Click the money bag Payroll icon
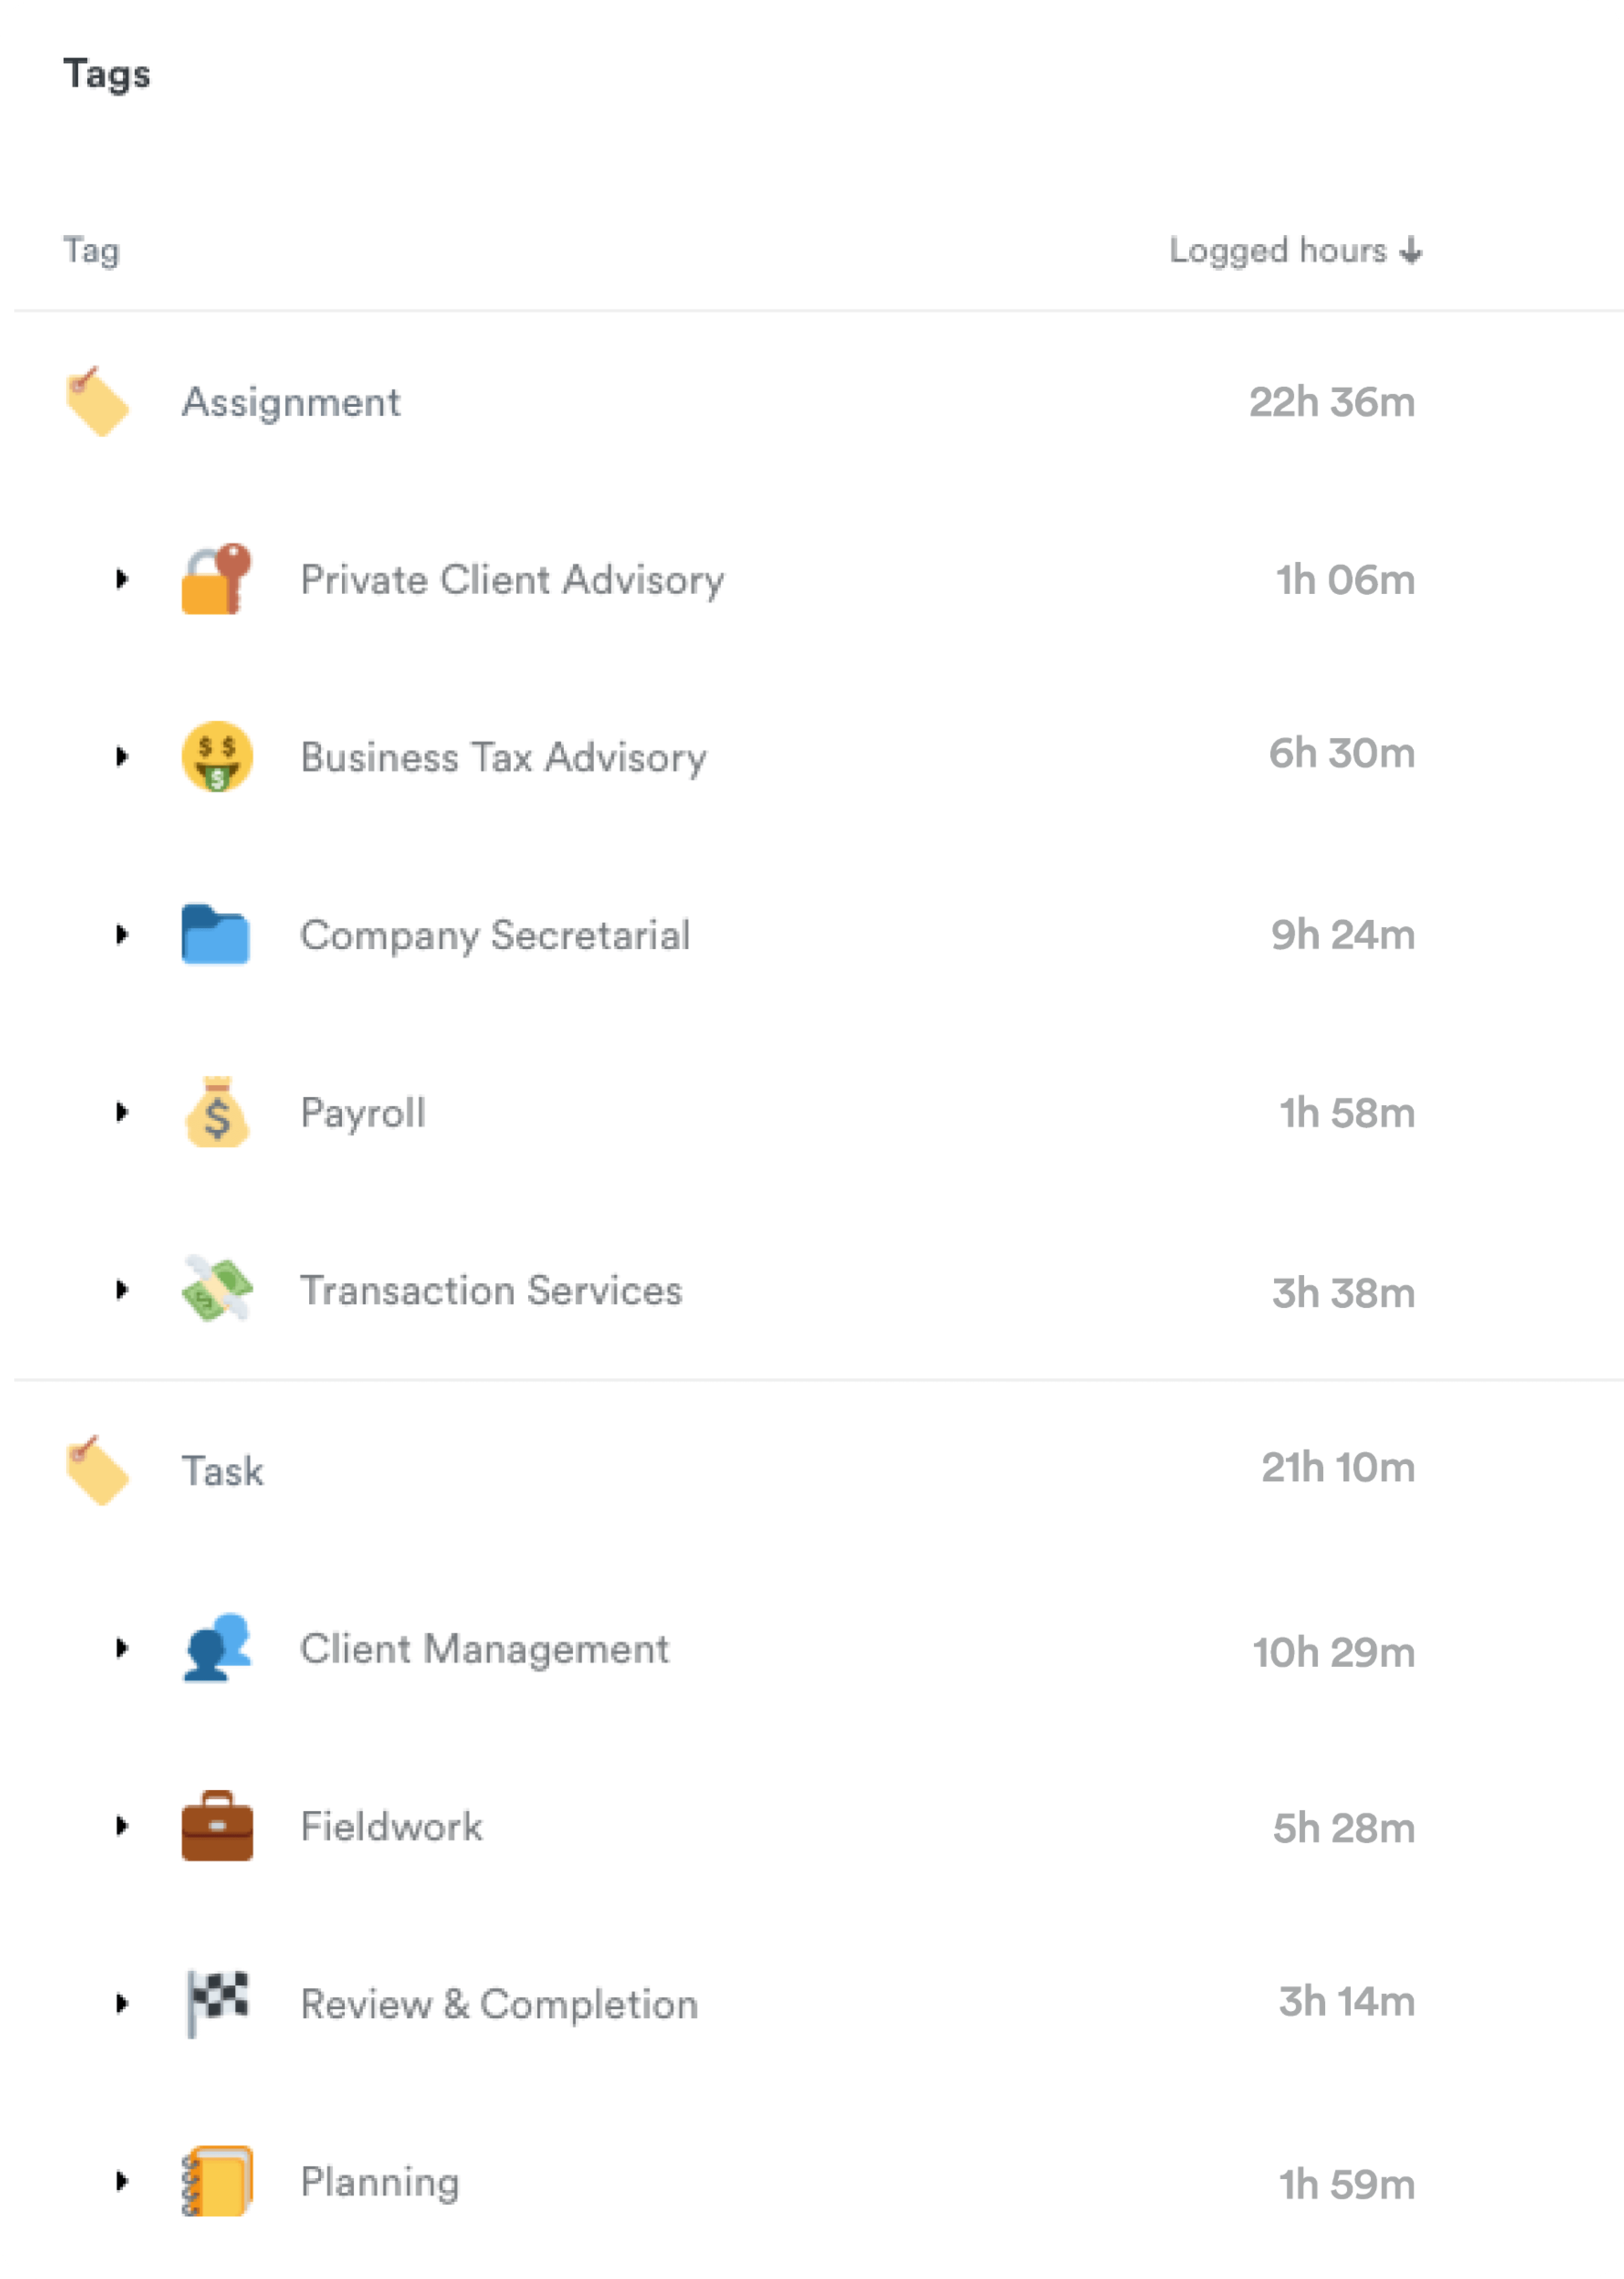1624x2279 pixels. pyautogui.click(x=217, y=1112)
